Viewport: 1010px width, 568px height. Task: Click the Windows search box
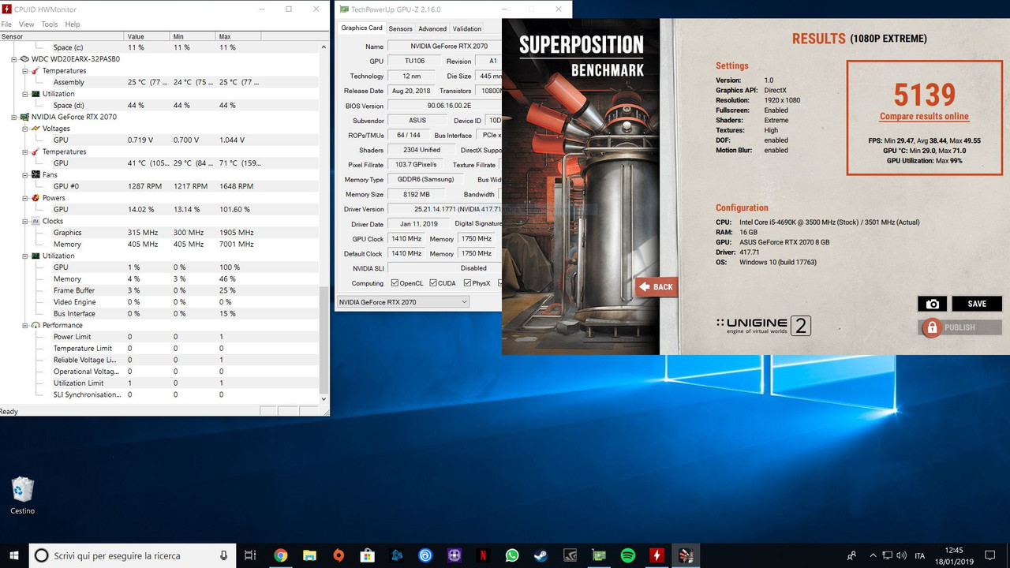(133, 555)
